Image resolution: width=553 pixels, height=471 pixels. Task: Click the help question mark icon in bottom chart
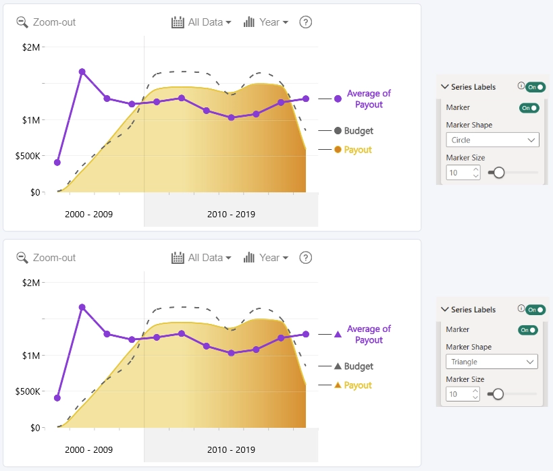pos(305,258)
